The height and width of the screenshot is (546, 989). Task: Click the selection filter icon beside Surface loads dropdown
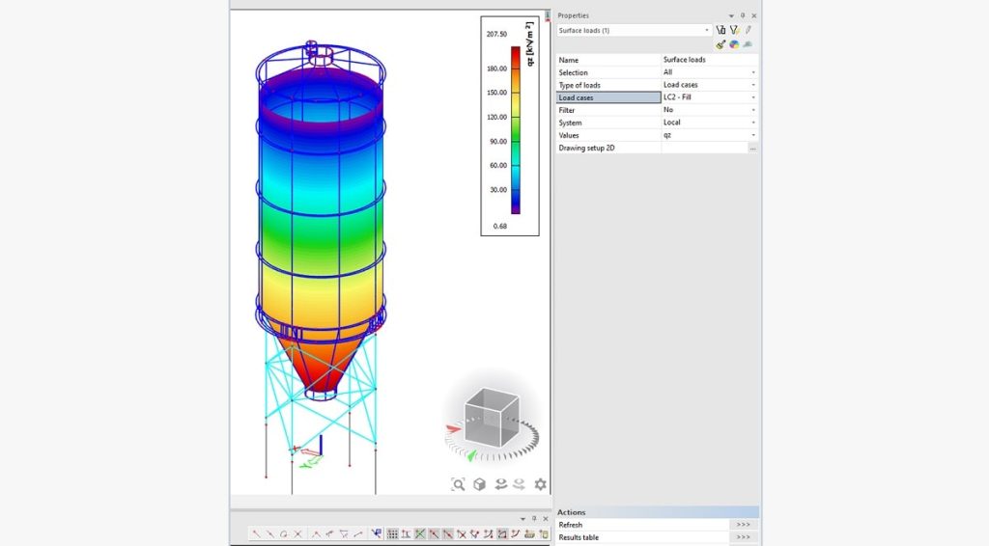point(721,30)
